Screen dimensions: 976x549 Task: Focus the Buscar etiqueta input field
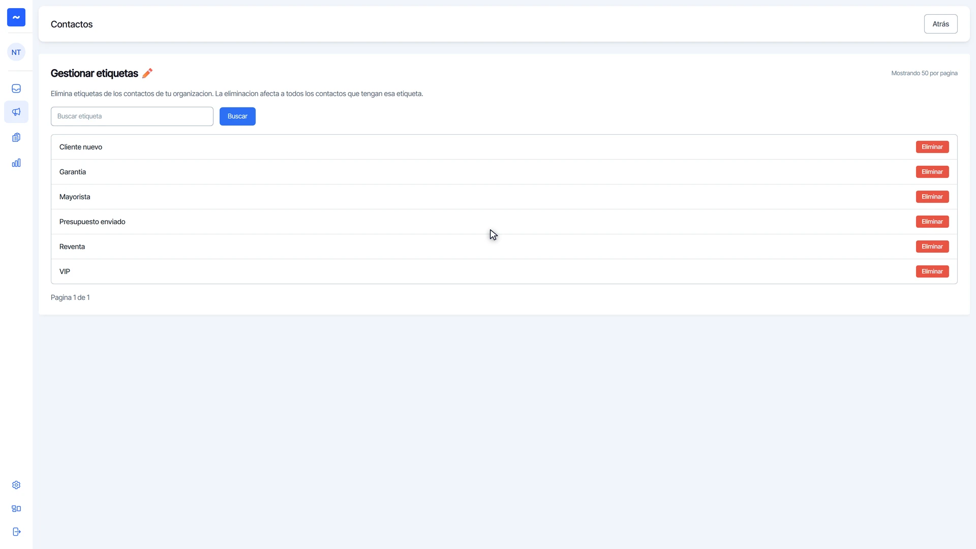132,116
